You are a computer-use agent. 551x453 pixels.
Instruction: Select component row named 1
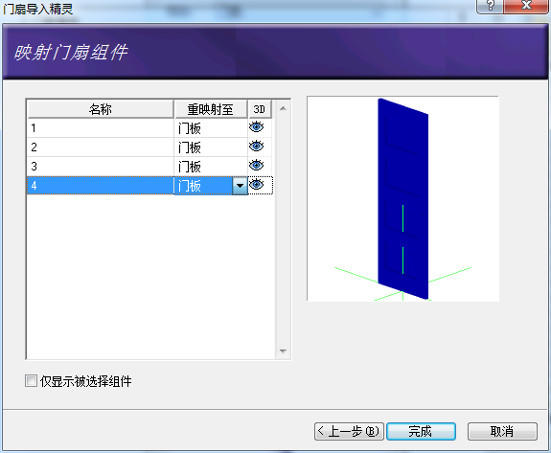(x=101, y=128)
